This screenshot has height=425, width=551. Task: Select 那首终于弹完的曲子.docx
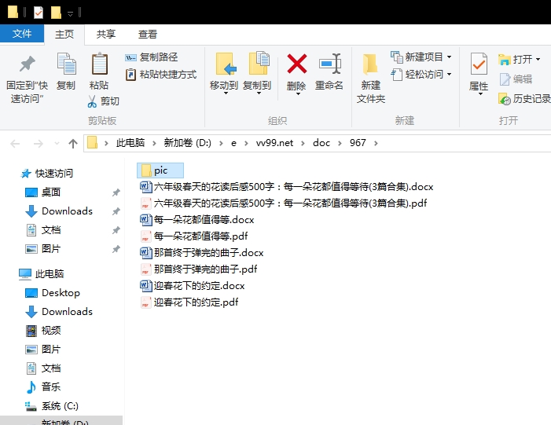coord(202,252)
